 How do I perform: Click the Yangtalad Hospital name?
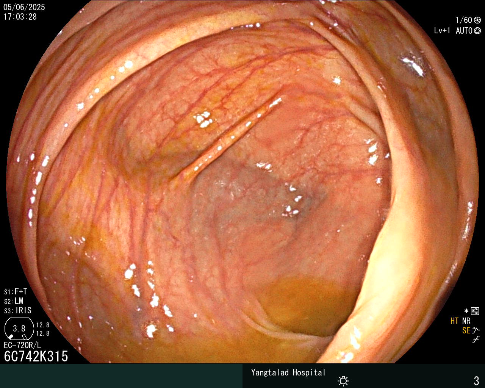288,372
